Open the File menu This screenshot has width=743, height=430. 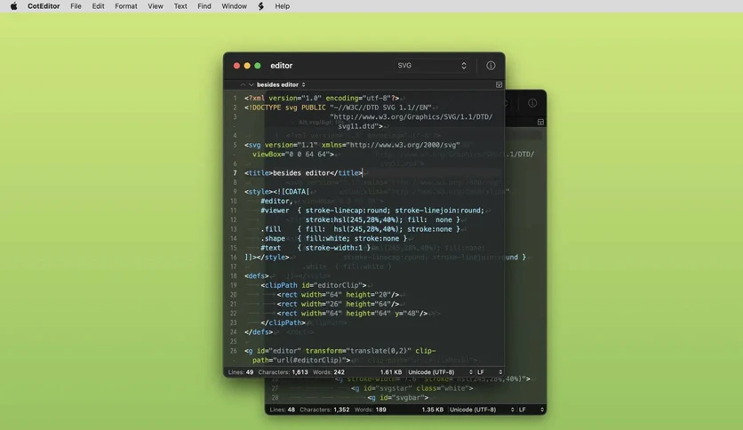76,6
